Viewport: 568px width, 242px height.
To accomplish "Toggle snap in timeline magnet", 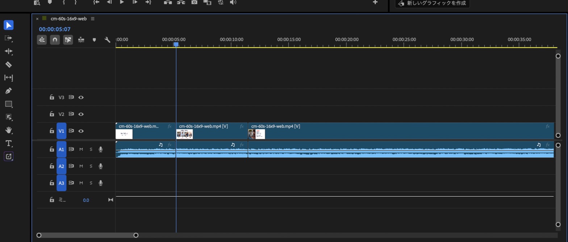I will 55,40.
